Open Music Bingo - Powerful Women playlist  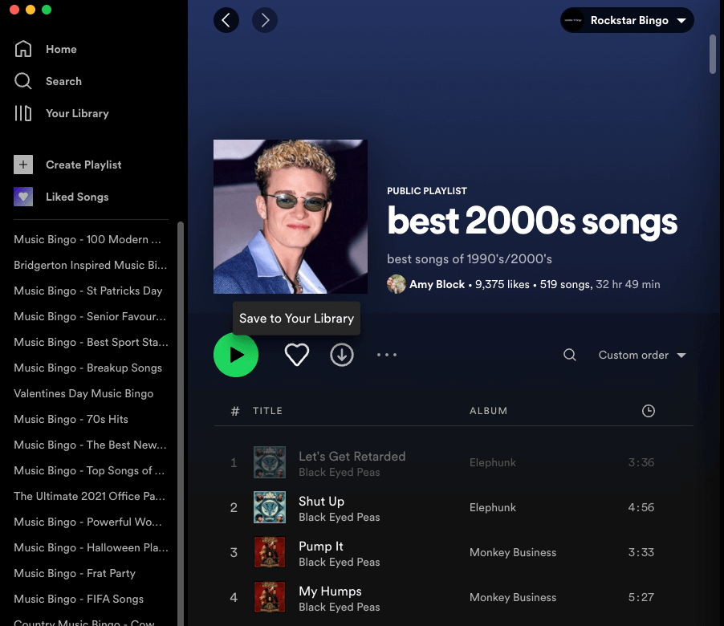click(x=87, y=522)
